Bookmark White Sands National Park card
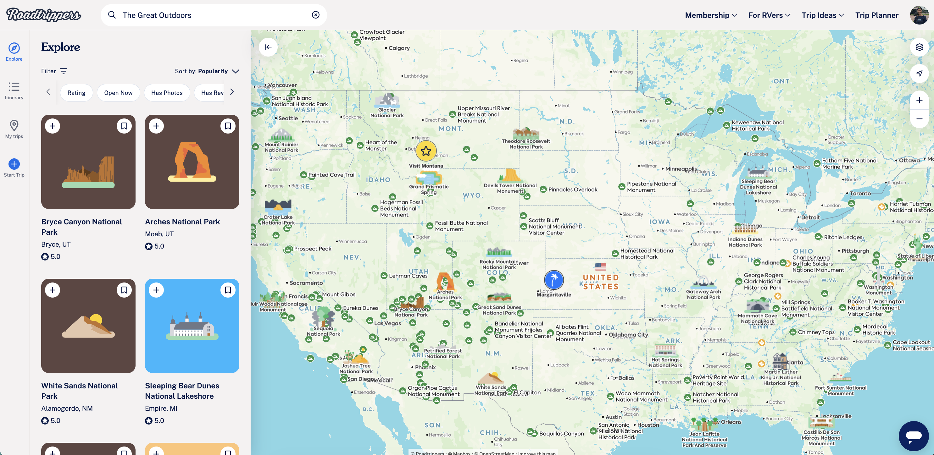Viewport: 934px width, 455px height. pyautogui.click(x=124, y=290)
